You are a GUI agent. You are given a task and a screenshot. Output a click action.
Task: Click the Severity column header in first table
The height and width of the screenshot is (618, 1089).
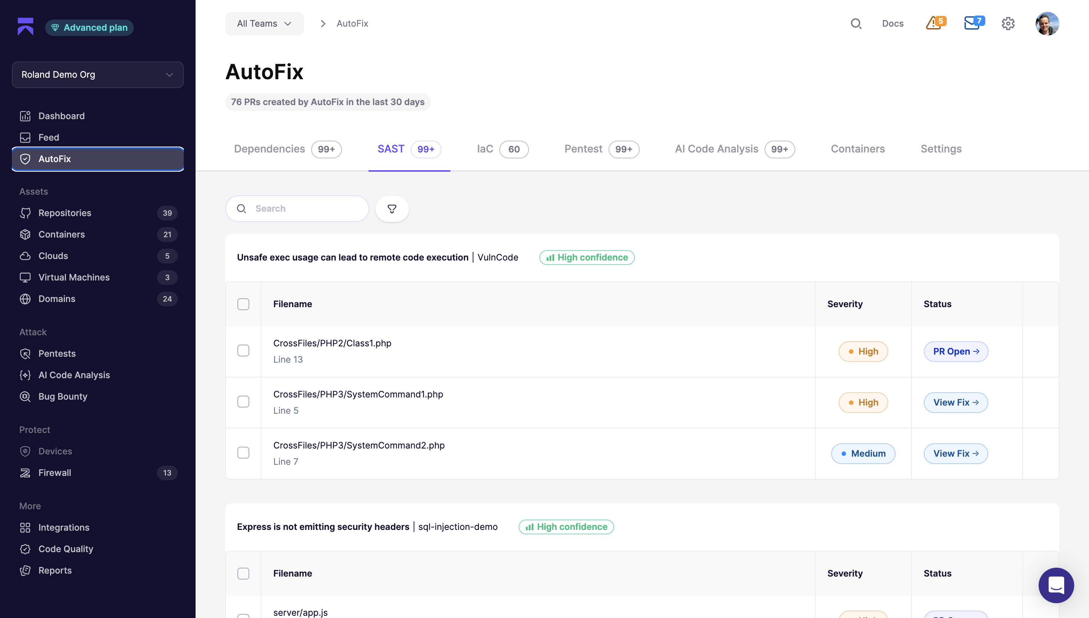click(x=845, y=304)
